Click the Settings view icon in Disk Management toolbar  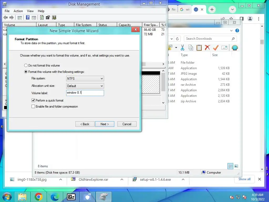pyautogui.click(x=54, y=17)
